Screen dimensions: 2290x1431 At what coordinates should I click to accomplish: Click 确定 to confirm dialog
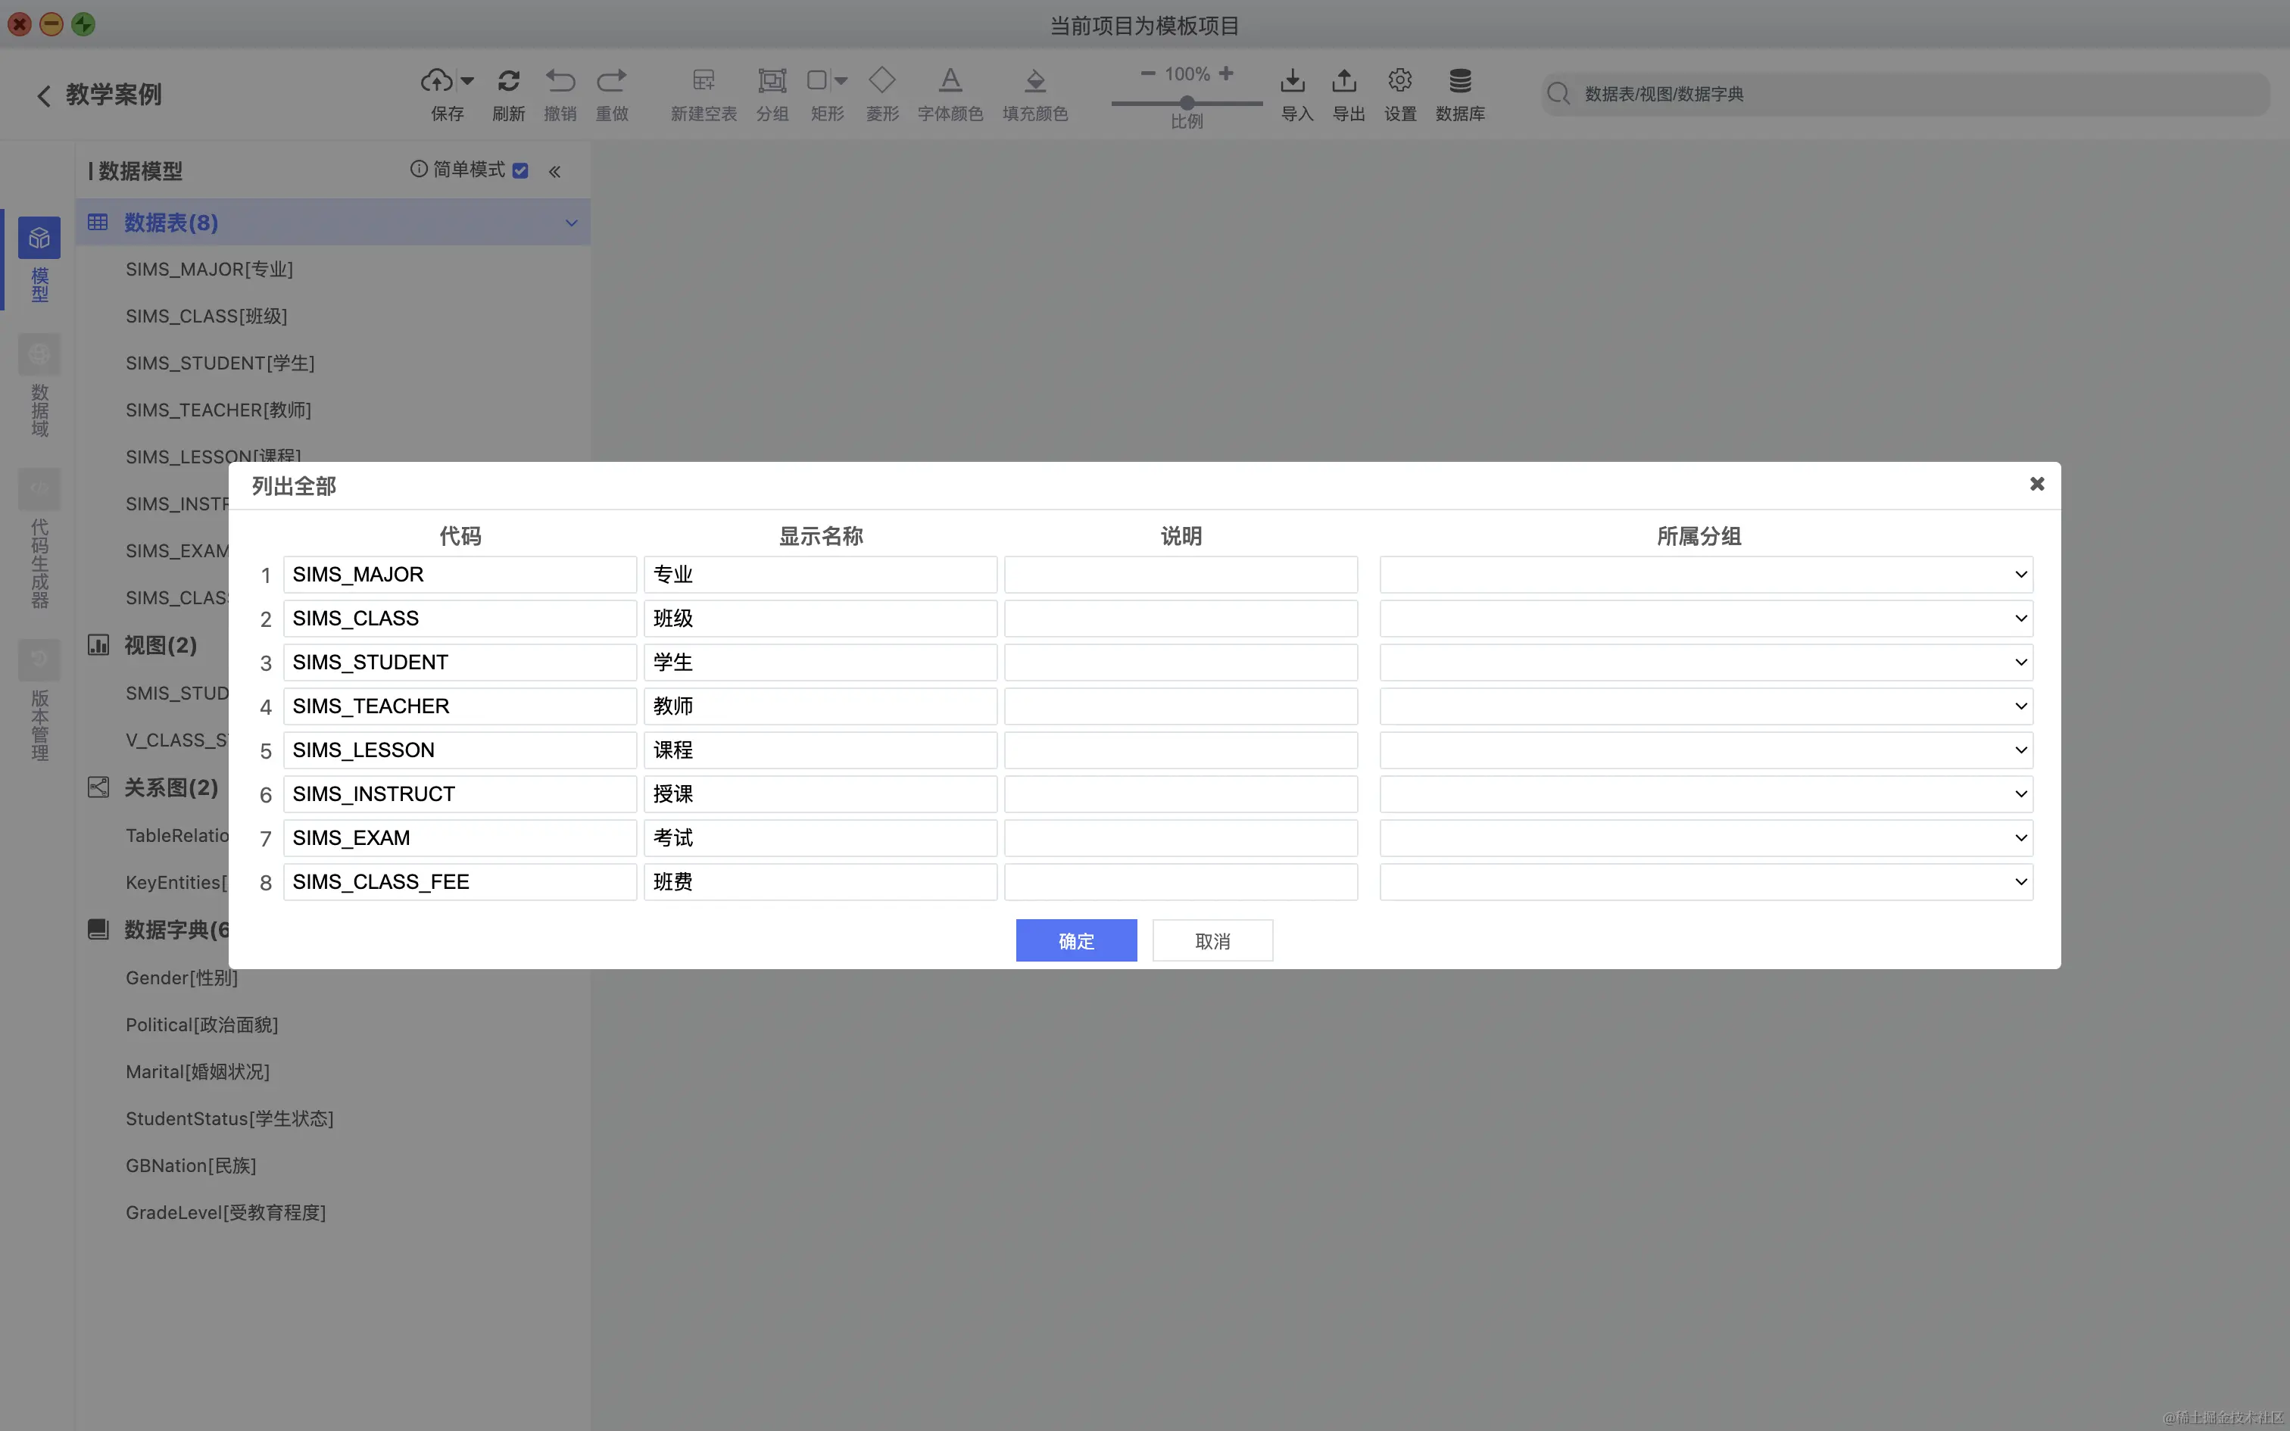click(x=1076, y=940)
